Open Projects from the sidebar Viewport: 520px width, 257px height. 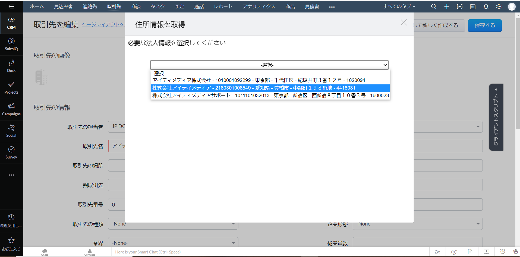pos(11,88)
